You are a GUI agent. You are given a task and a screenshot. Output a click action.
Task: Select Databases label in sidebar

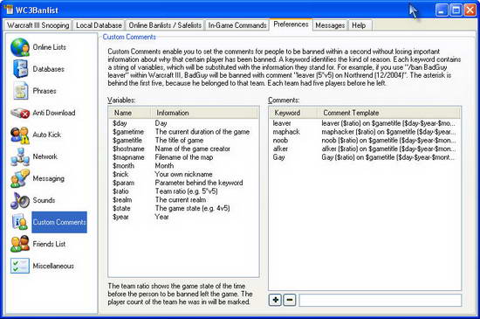pyautogui.click(x=48, y=69)
